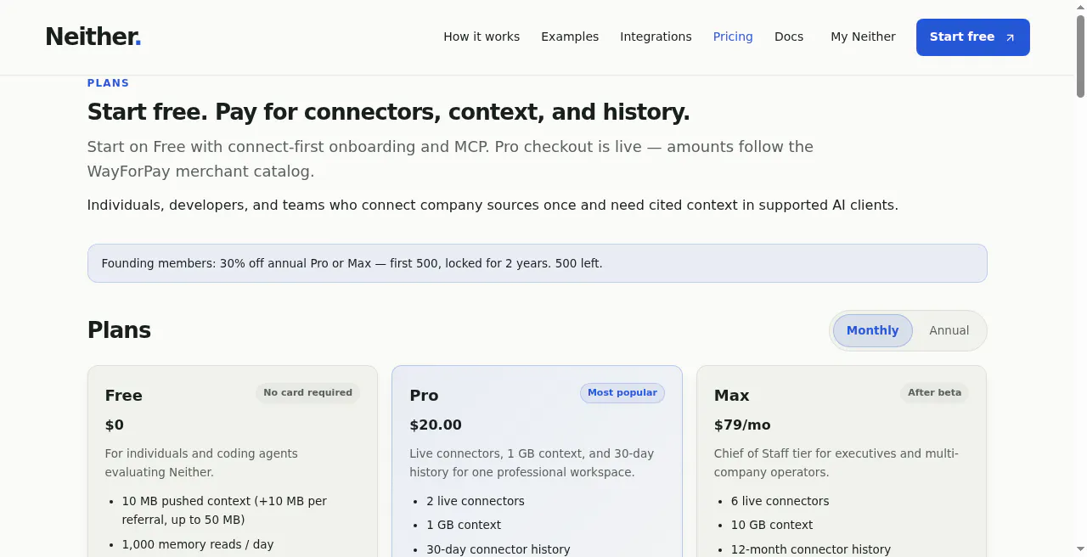
Task: Click the After beta badge on Max
Action: [934, 392]
